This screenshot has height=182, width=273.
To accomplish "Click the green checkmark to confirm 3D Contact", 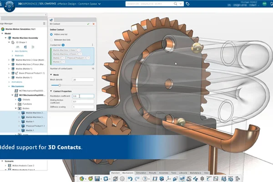I will click(x=88, y=24).
